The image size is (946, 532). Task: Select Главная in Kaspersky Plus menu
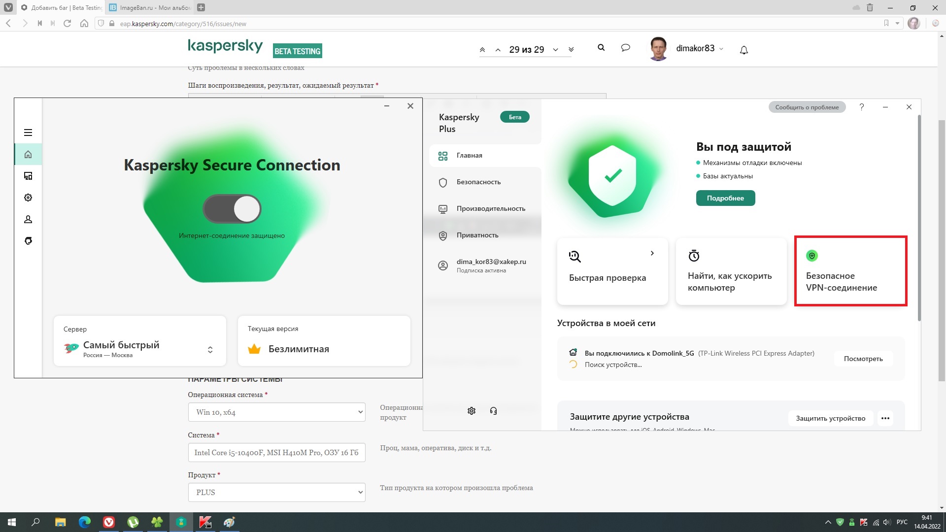(485, 156)
